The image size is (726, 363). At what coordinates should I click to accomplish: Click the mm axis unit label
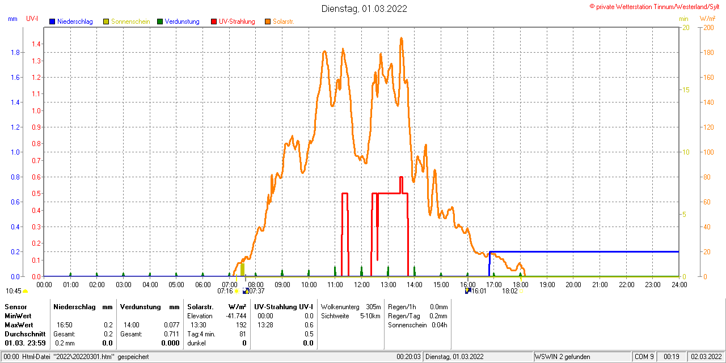(x=12, y=19)
